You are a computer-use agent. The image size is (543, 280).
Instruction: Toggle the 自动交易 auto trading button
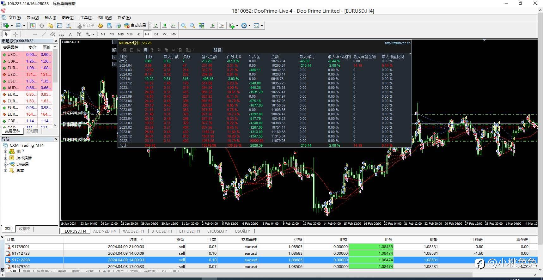pyautogui.click(x=135, y=26)
